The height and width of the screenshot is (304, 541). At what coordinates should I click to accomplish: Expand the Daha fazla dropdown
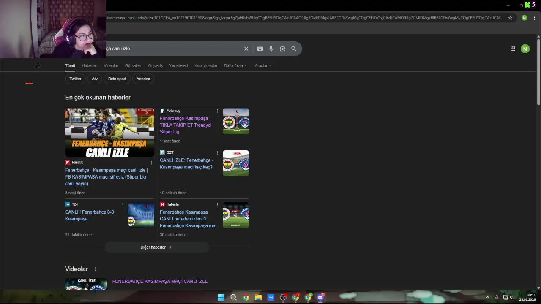click(235, 66)
